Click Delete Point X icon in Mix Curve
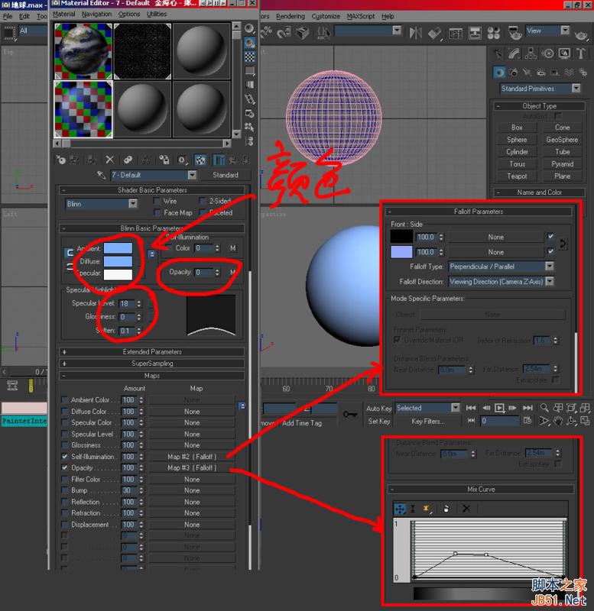Screen dimensions: 594x611 tap(466, 509)
